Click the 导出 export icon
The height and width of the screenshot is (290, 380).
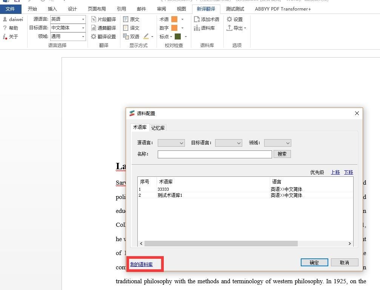[x=229, y=28]
